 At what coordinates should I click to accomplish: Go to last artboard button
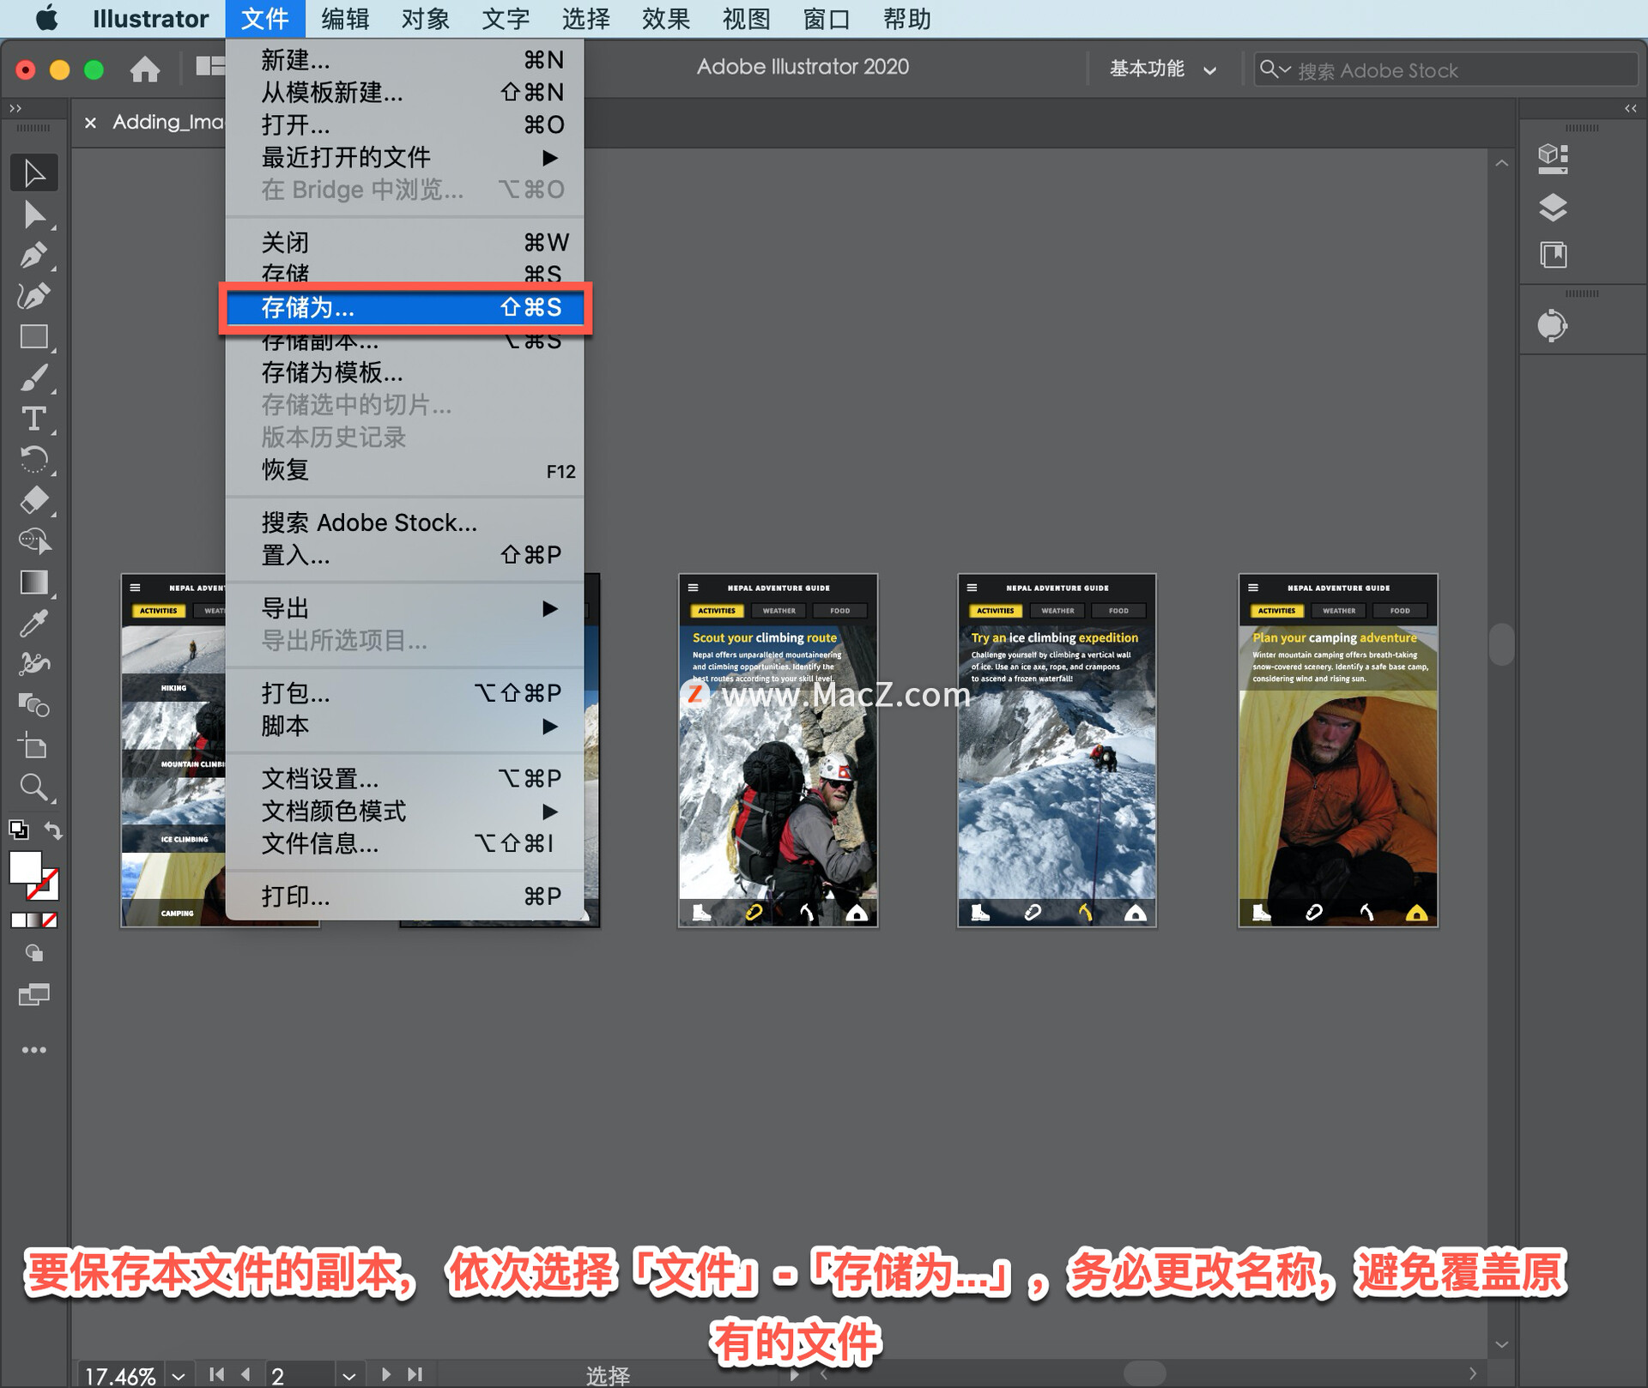click(x=415, y=1374)
